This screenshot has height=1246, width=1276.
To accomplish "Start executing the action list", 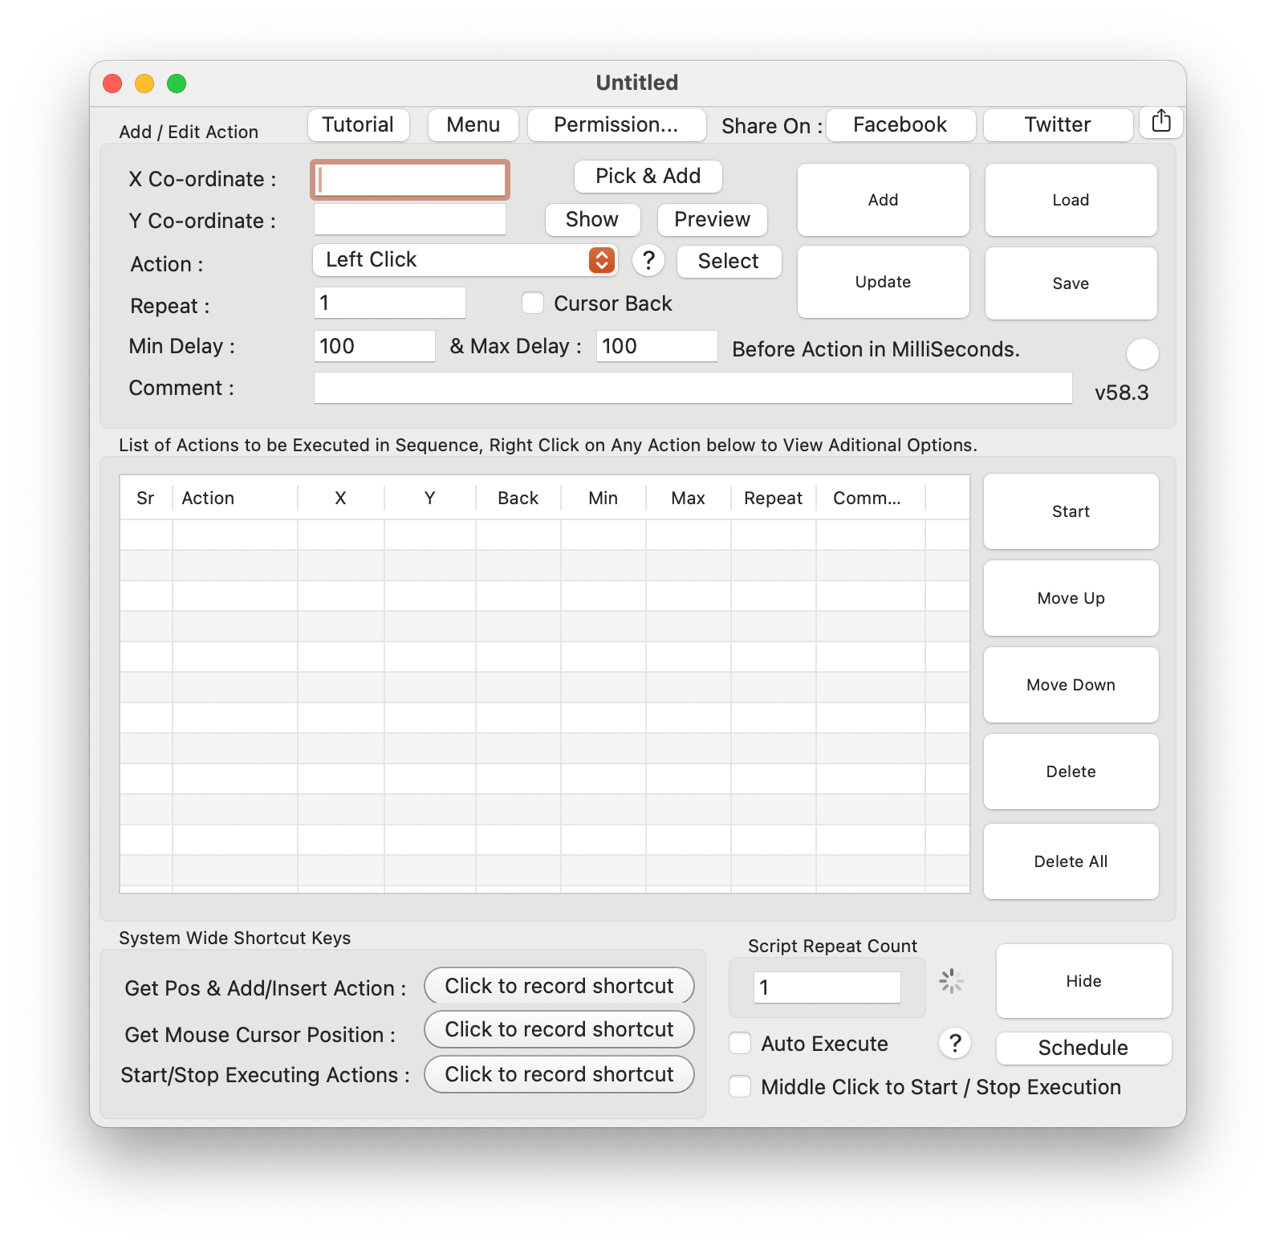I will [1071, 511].
